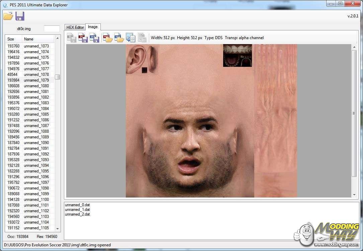Click the save as DDS floppy icon

click(94, 38)
